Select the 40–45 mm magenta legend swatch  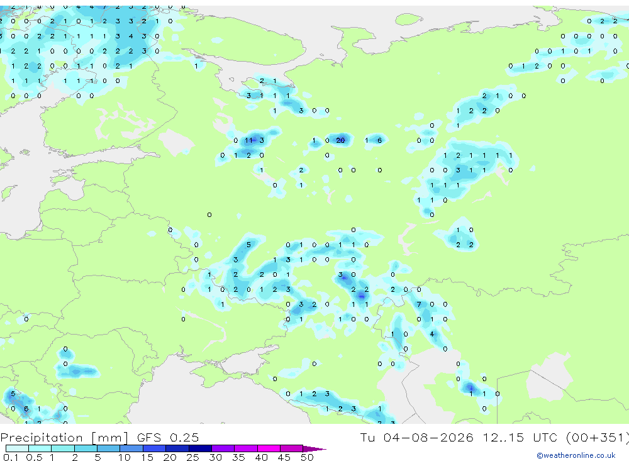269,448
